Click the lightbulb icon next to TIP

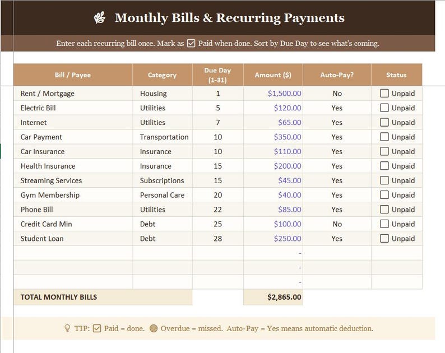[x=67, y=328]
